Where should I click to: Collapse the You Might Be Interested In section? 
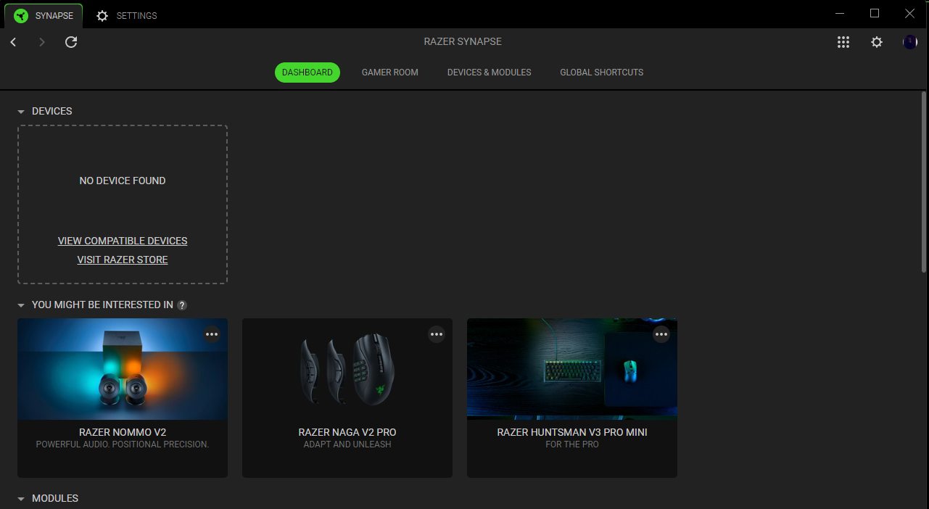(x=21, y=305)
